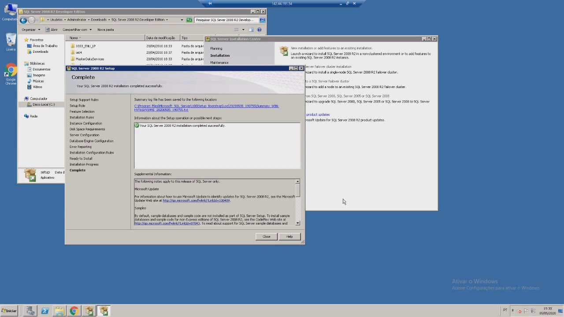Click the PT language indicator in tray
564x317 pixels.
coord(505,310)
